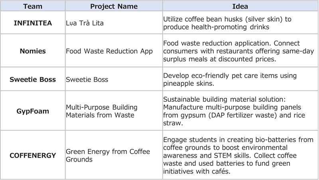Click the Sweetie Boss project name cell
319x180 pixels.
tap(87, 79)
